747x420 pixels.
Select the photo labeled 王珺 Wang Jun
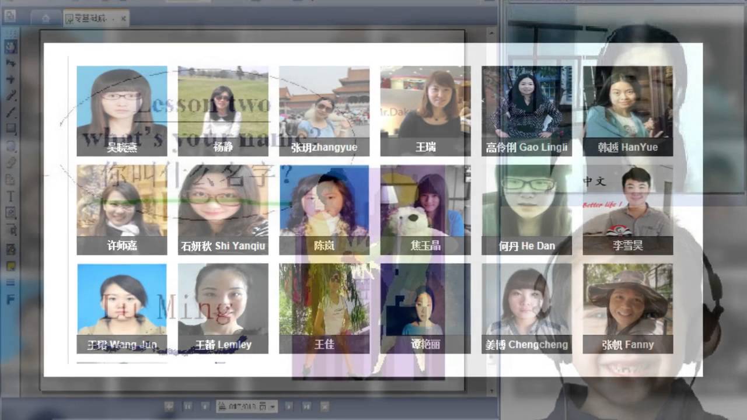point(122,309)
